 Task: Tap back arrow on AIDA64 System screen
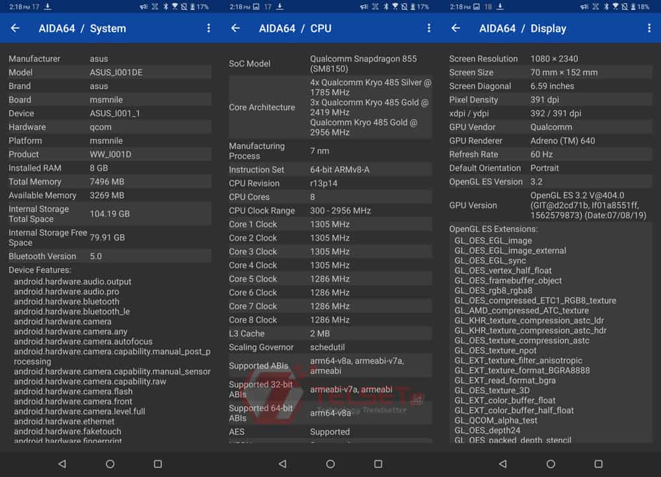(x=15, y=28)
